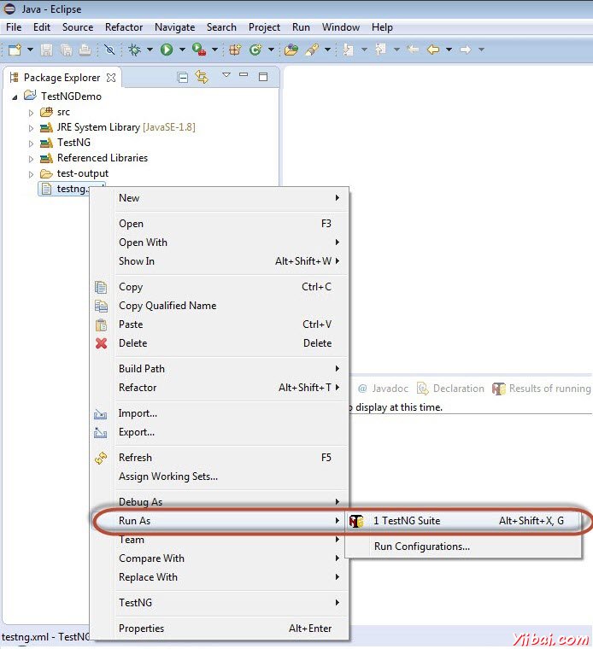Click the New Java Class icon

tap(255, 50)
